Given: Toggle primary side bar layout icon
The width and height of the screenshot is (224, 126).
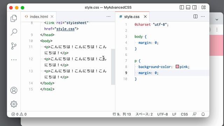Looking at the screenshot, I should click(x=182, y=7).
